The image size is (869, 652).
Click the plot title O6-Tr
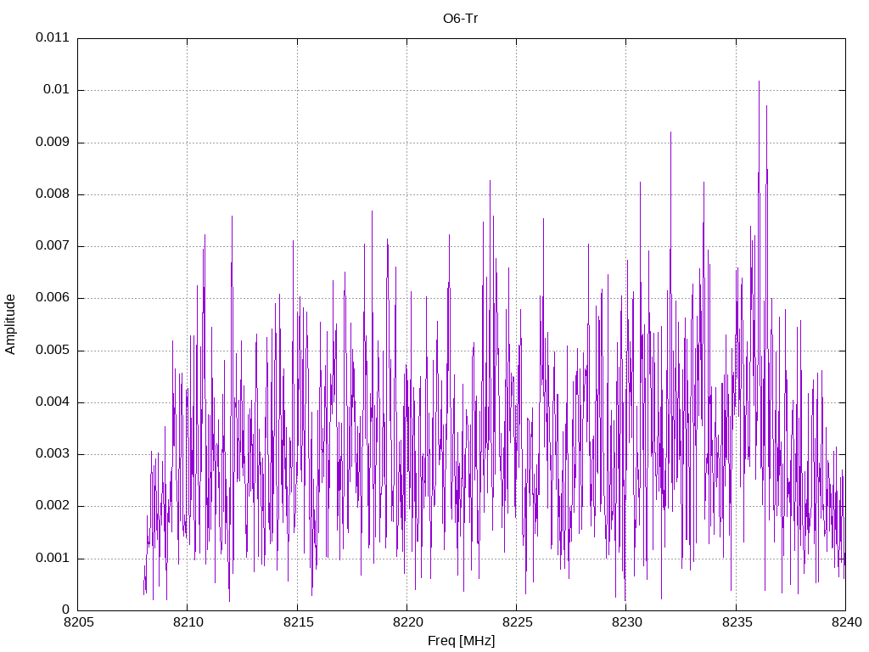pos(460,19)
